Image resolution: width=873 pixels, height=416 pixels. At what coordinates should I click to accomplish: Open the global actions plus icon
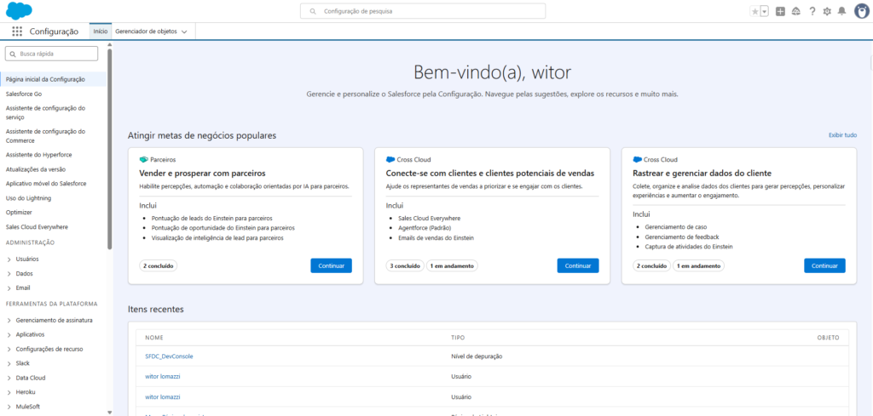781,11
